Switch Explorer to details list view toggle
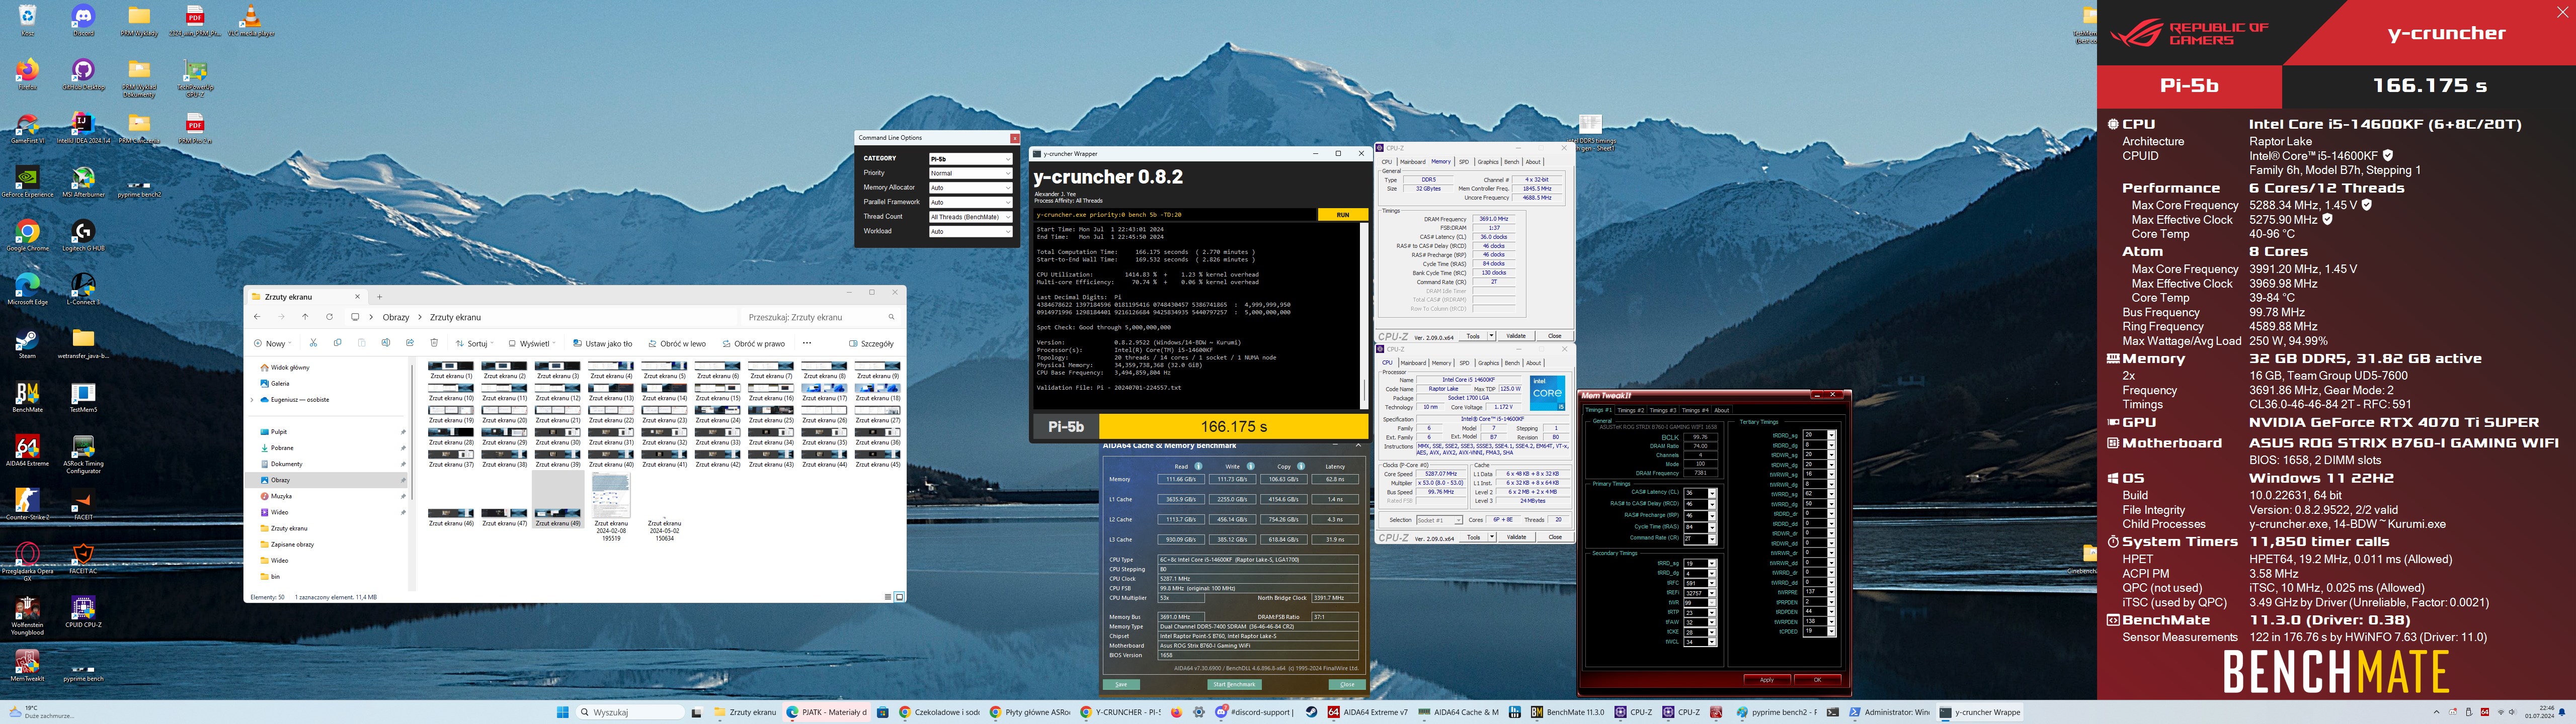 click(x=888, y=597)
